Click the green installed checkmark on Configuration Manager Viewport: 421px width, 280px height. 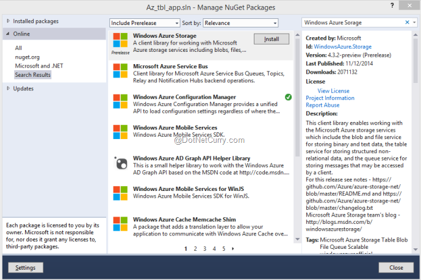point(288,97)
